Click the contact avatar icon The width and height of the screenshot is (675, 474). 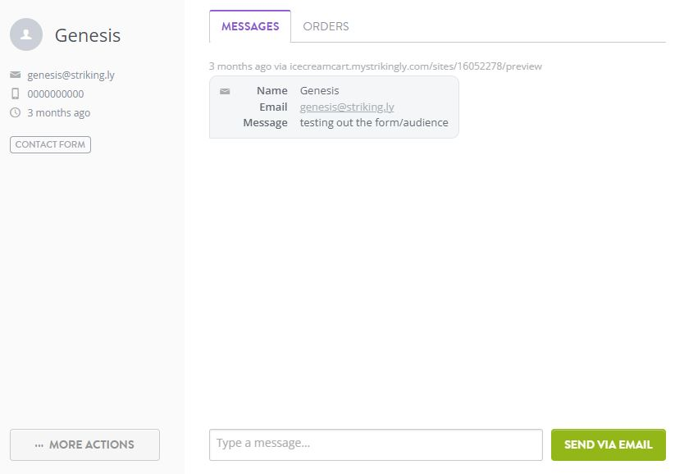point(26,35)
